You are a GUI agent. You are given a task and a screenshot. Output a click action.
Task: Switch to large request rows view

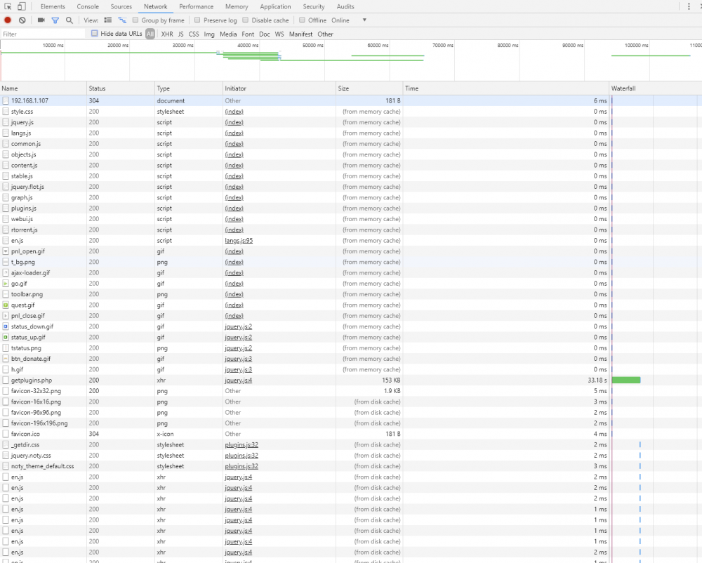tap(108, 20)
